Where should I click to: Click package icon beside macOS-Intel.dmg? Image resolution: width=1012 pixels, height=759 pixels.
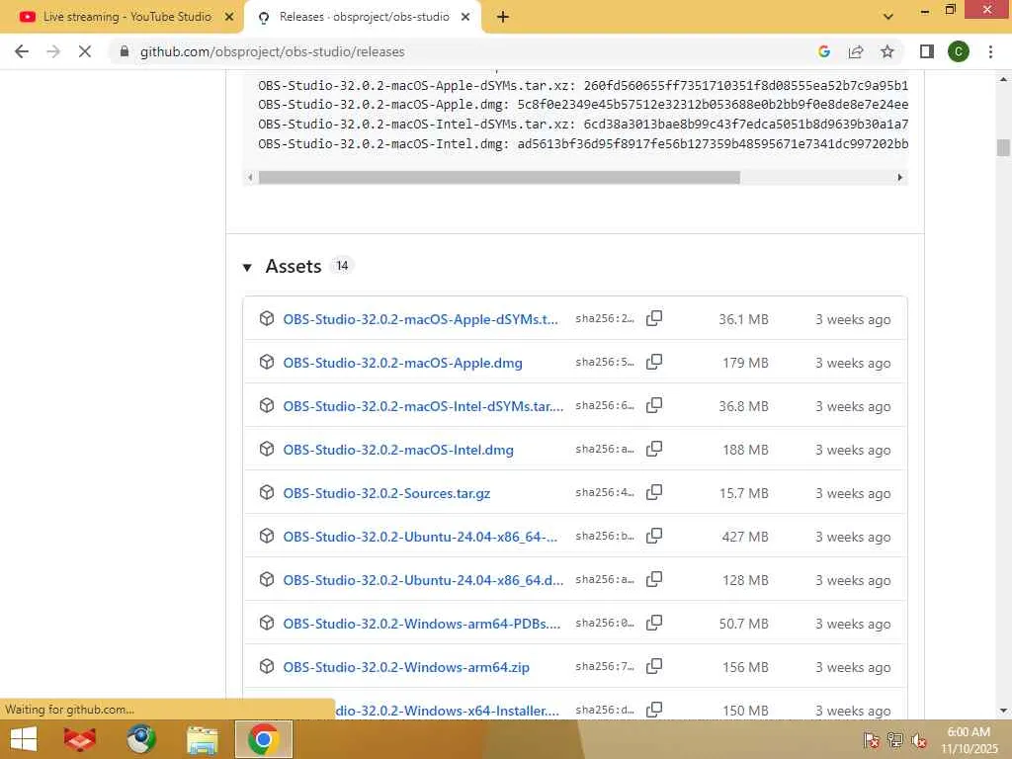pos(267,449)
